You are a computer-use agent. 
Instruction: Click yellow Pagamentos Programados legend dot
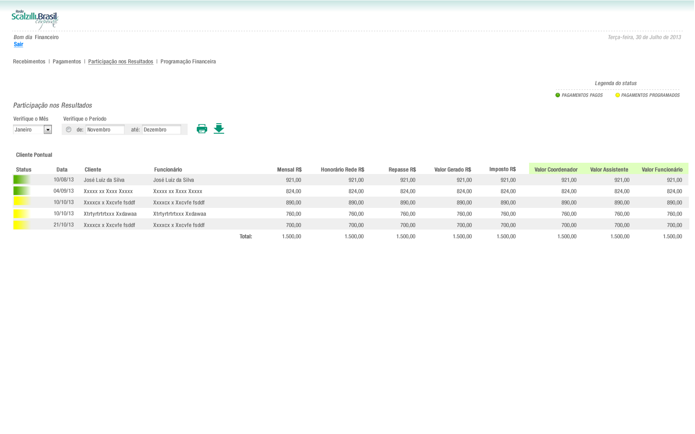point(617,95)
